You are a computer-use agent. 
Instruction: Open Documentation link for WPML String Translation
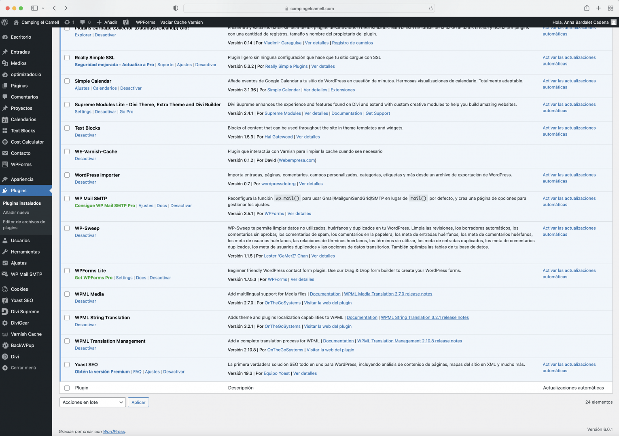coord(362,318)
